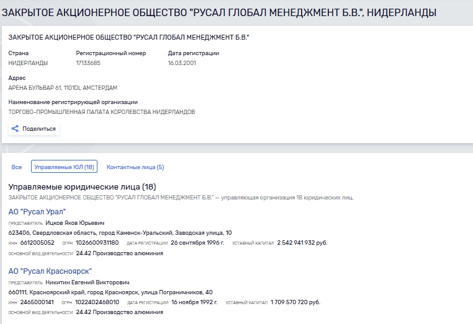This screenshot has height=324, width=473.
Task: Select the Управляемые ЮЛ (18) tab
Action: [x=64, y=167]
